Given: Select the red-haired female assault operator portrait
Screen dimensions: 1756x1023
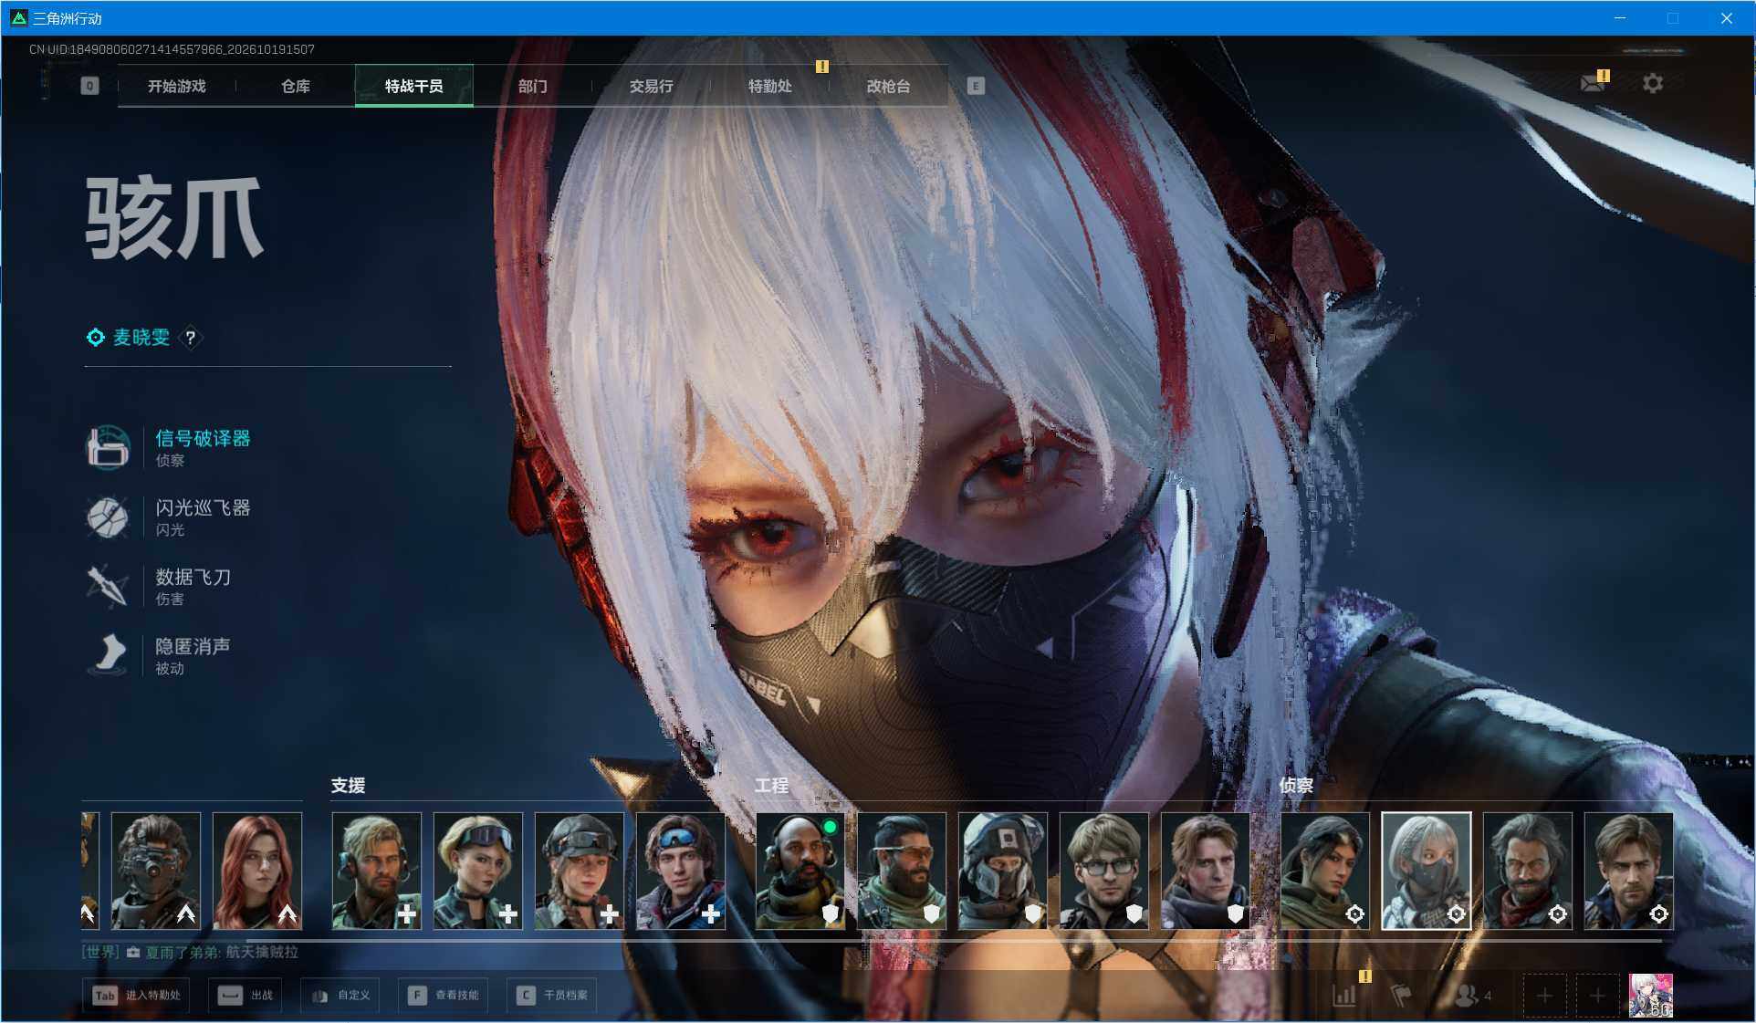Looking at the screenshot, I should coord(257,871).
